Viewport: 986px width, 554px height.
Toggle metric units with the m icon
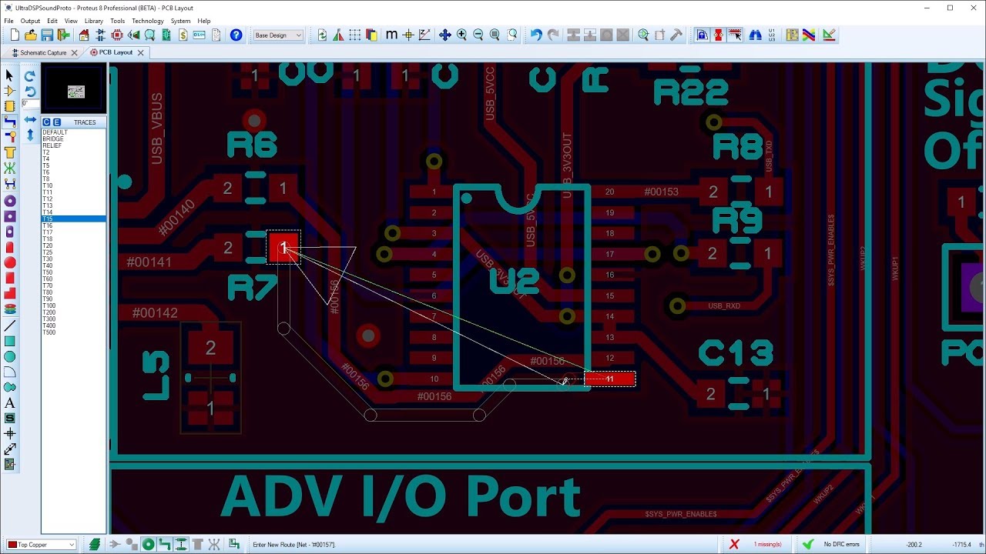pos(391,35)
